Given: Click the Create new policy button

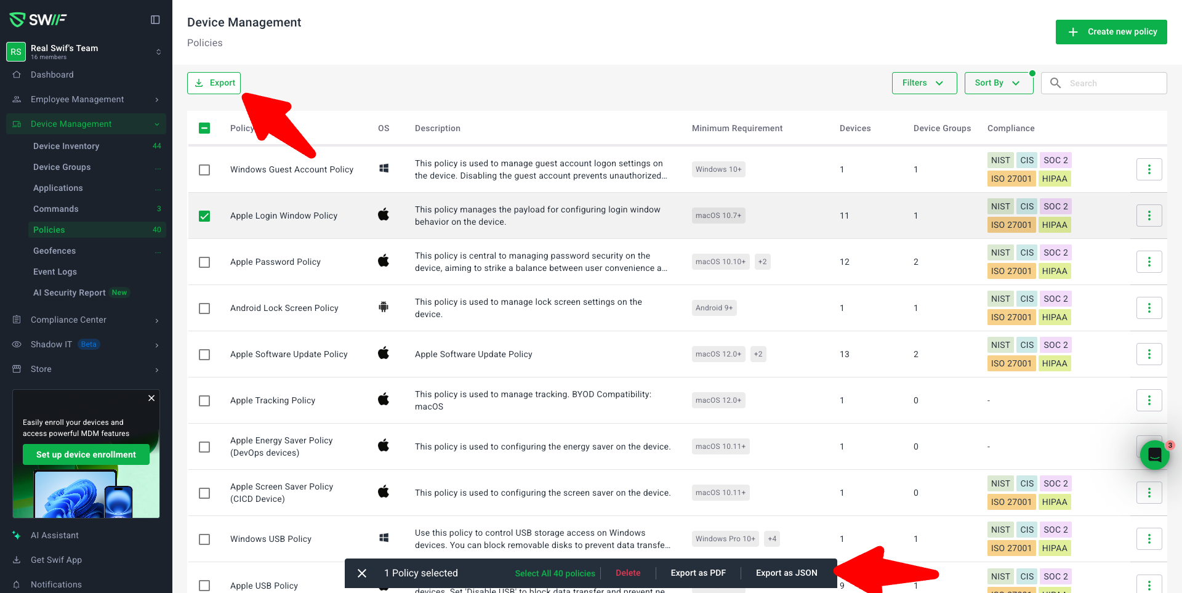Looking at the screenshot, I should point(1111,32).
